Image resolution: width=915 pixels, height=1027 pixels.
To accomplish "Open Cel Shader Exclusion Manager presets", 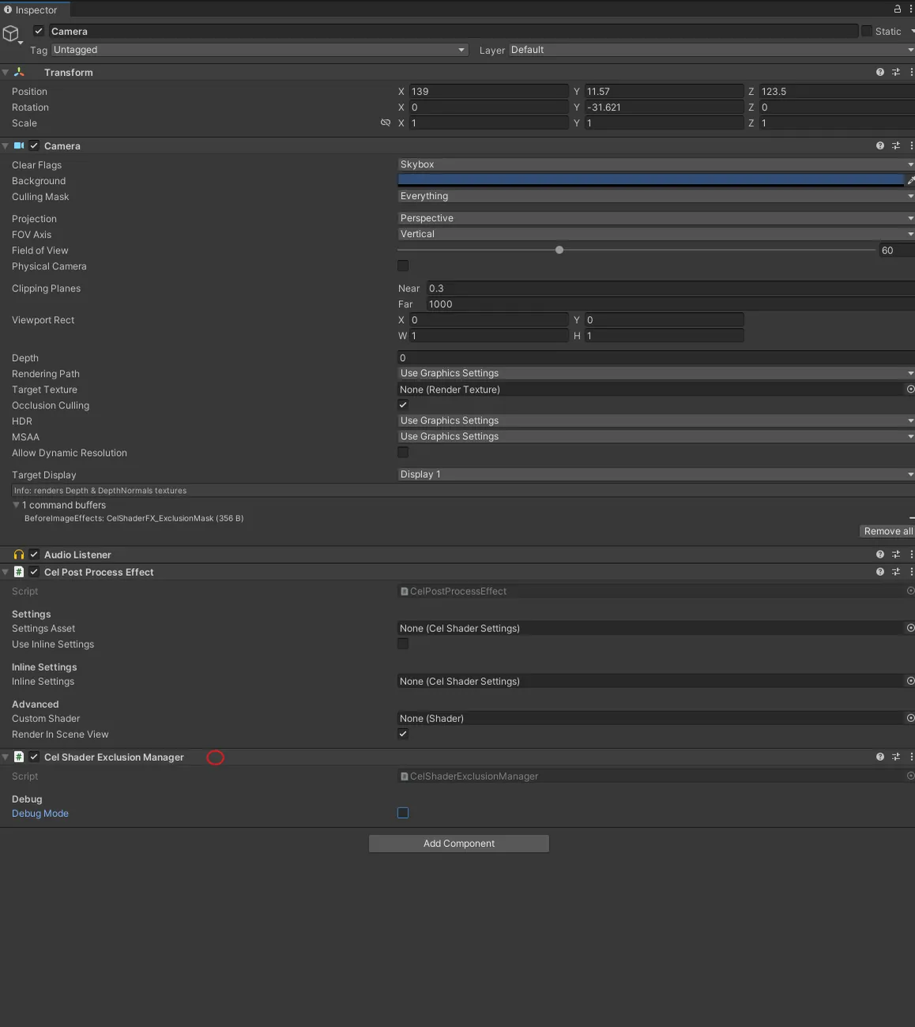I will click(896, 757).
